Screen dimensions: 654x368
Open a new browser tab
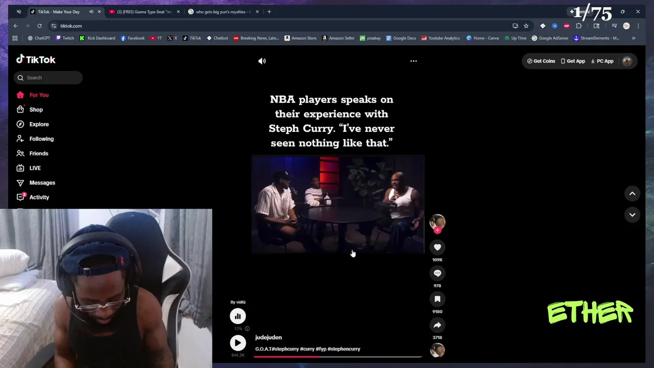pyautogui.click(x=269, y=12)
